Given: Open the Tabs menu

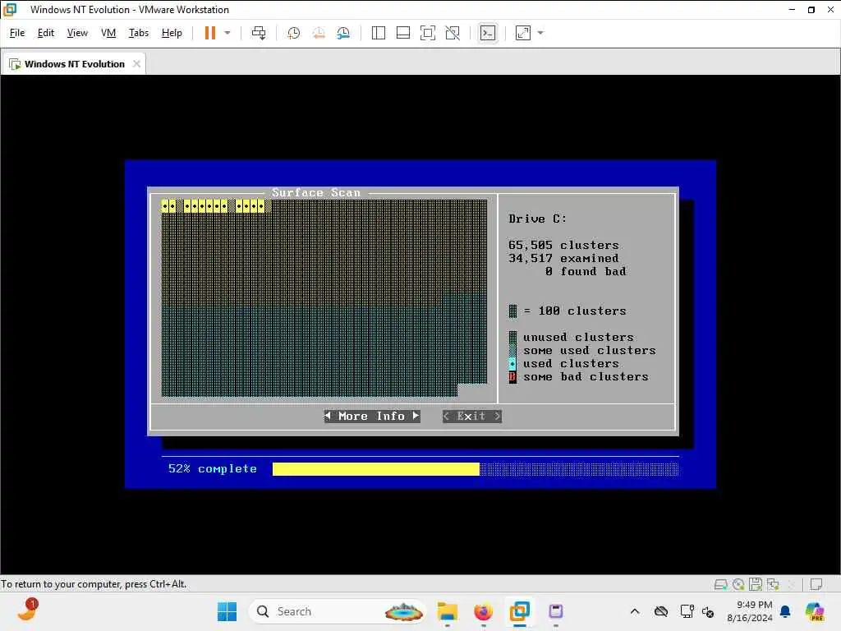Looking at the screenshot, I should coord(138,33).
